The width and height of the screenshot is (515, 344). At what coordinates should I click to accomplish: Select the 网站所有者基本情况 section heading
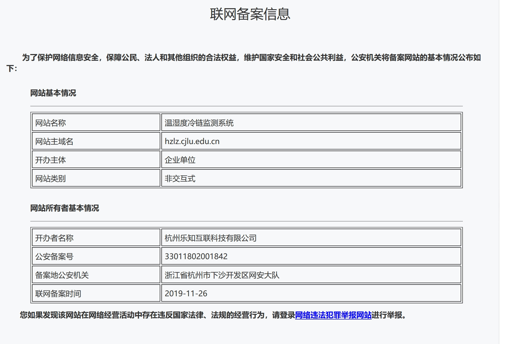64,208
